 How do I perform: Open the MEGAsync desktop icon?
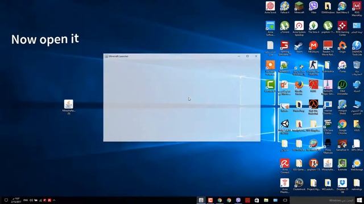pyautogui.click(x=313, y=47)
